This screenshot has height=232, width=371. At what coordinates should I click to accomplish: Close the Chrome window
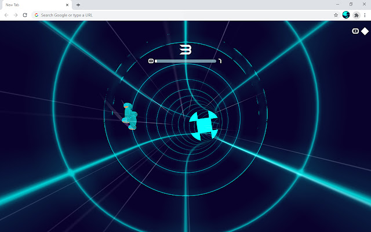(364, 4)
